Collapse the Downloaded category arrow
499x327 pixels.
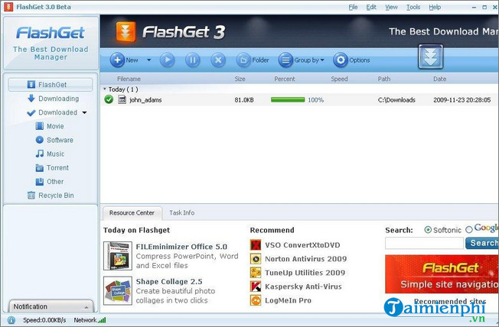84,112
